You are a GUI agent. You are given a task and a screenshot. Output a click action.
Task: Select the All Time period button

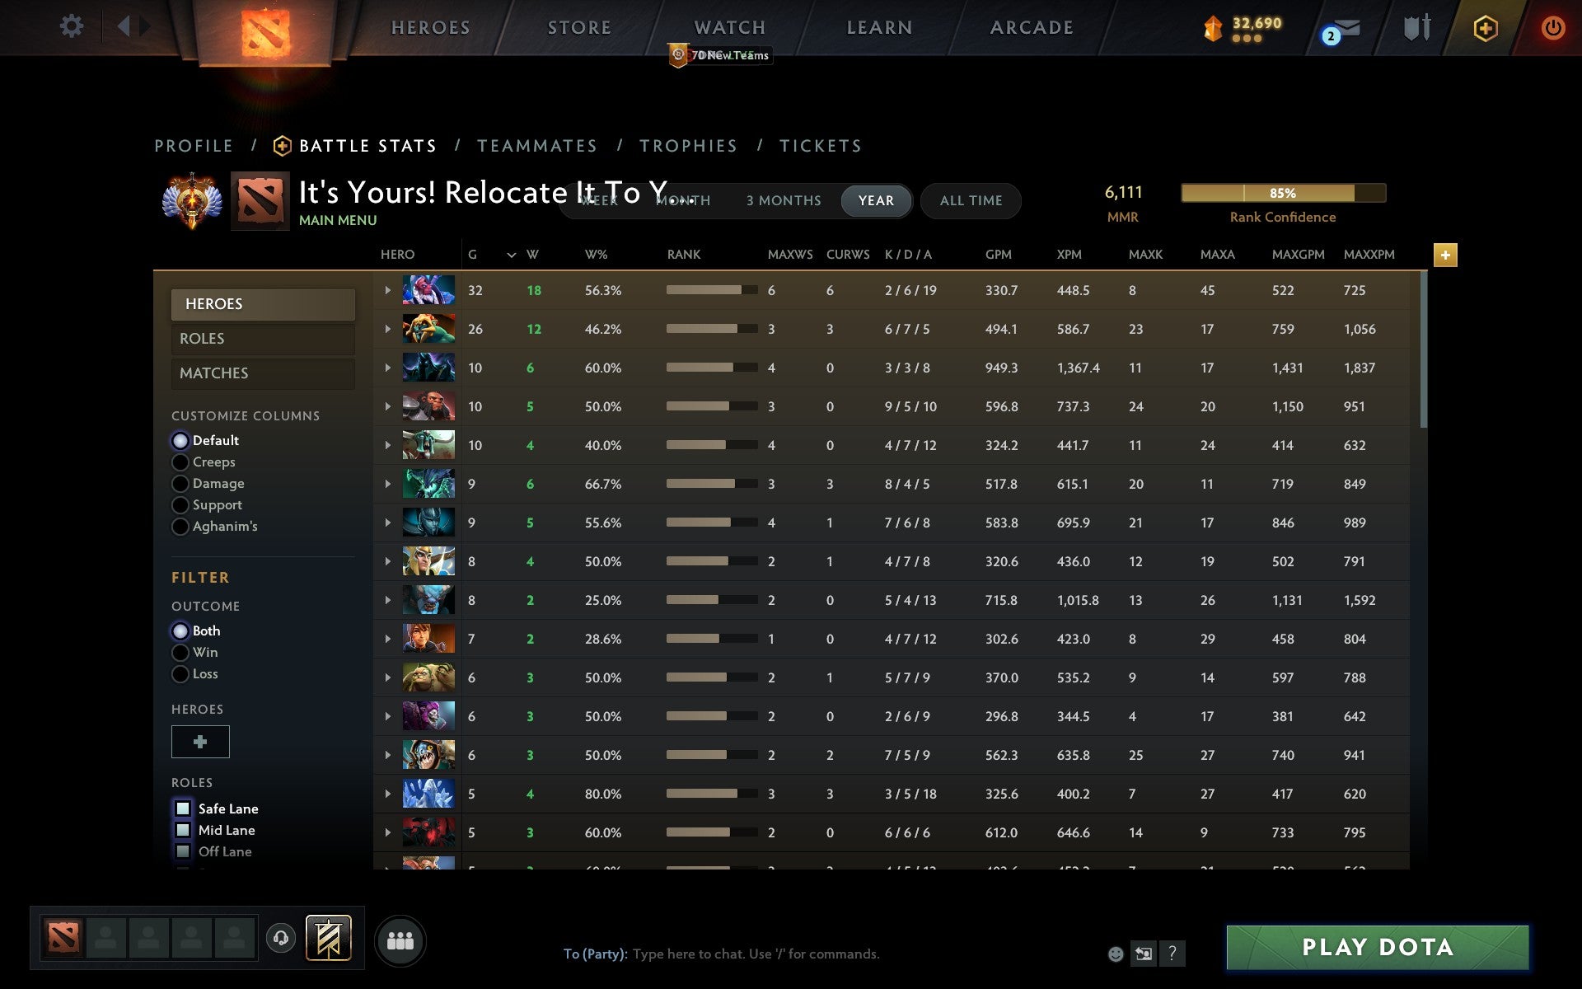971,200
